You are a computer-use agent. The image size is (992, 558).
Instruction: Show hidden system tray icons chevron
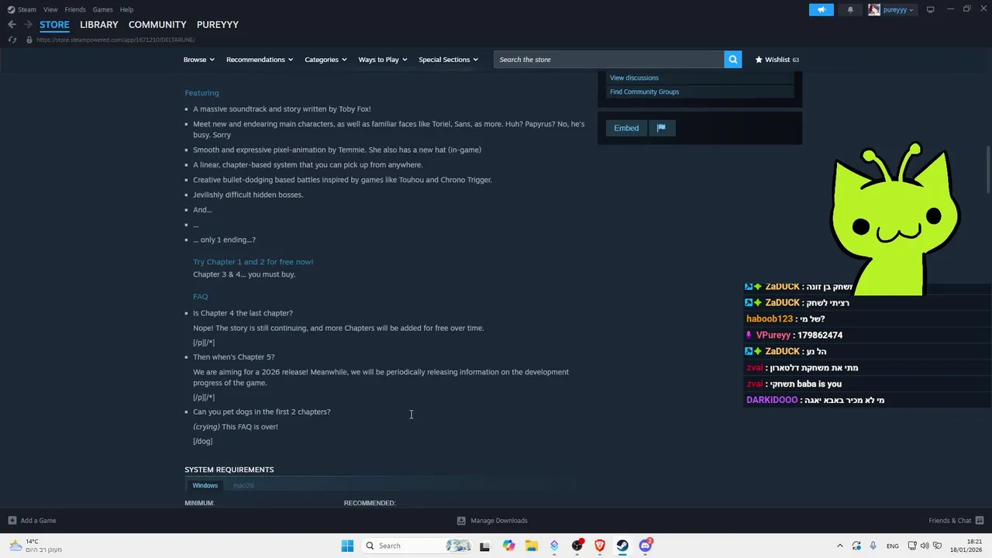pos(839,546)
